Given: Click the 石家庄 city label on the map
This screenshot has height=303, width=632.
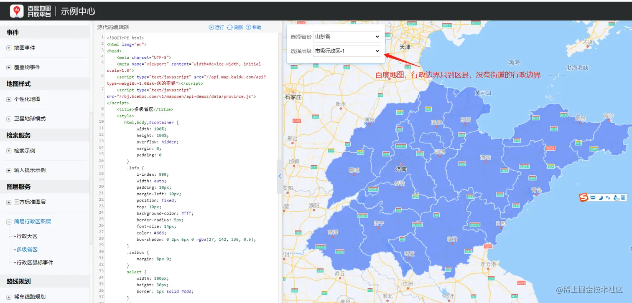Looking at the screenshot, I should pos(293,97).
